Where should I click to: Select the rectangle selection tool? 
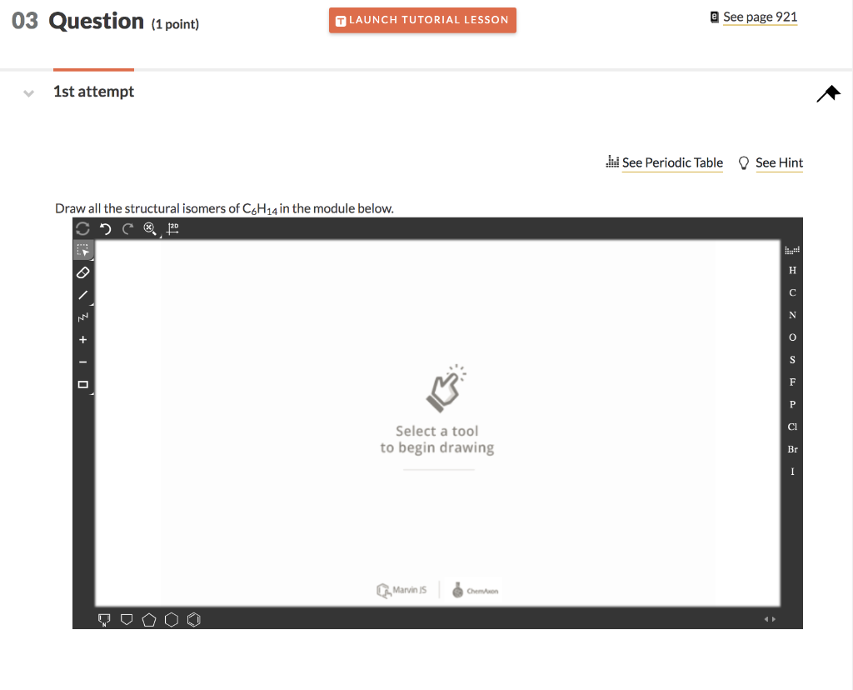coord(83,250)
